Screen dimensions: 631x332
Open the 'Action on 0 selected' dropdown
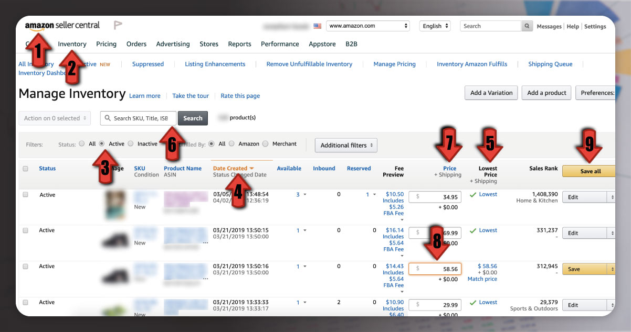[x=55, y=118]
